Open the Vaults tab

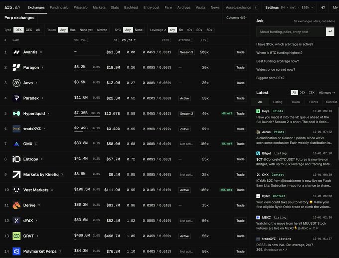click(x=200, y=8)
